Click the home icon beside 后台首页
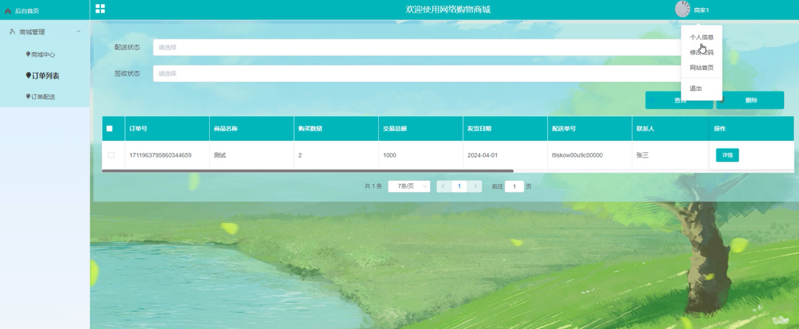Viewport: 799px width, 329px height. [x=8, y=11]
